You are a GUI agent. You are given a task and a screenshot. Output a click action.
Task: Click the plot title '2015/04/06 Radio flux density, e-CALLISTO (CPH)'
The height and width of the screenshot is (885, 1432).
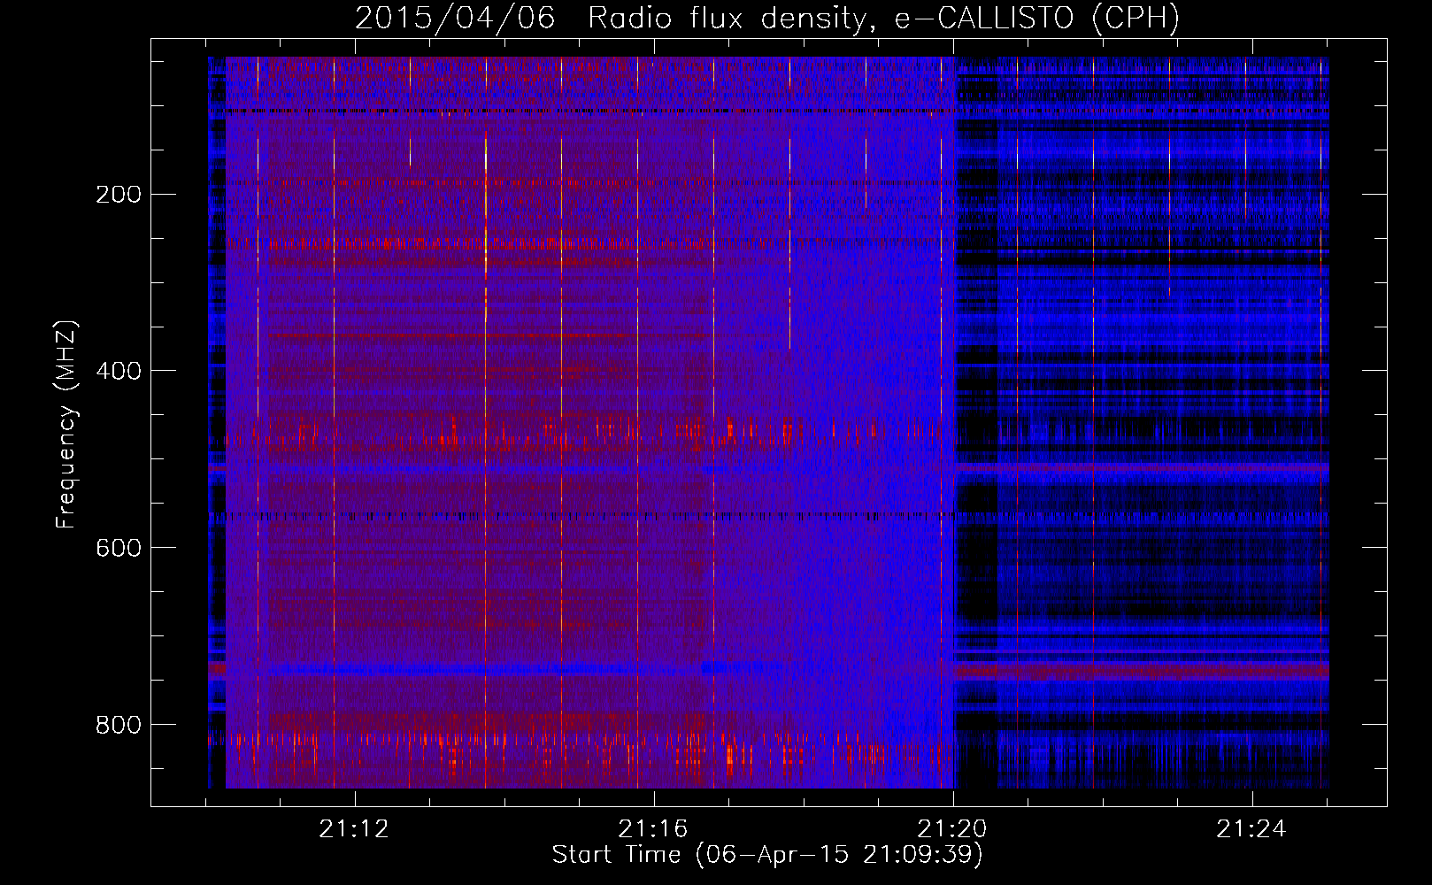point(767,18)
